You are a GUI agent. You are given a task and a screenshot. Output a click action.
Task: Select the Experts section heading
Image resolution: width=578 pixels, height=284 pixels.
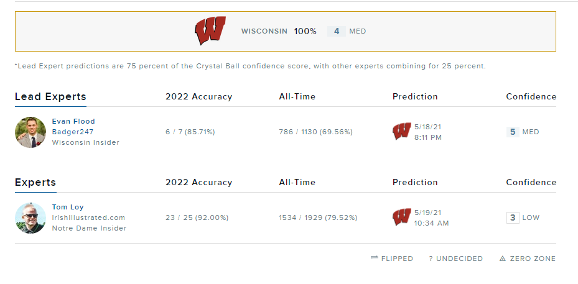coord(35,182)
